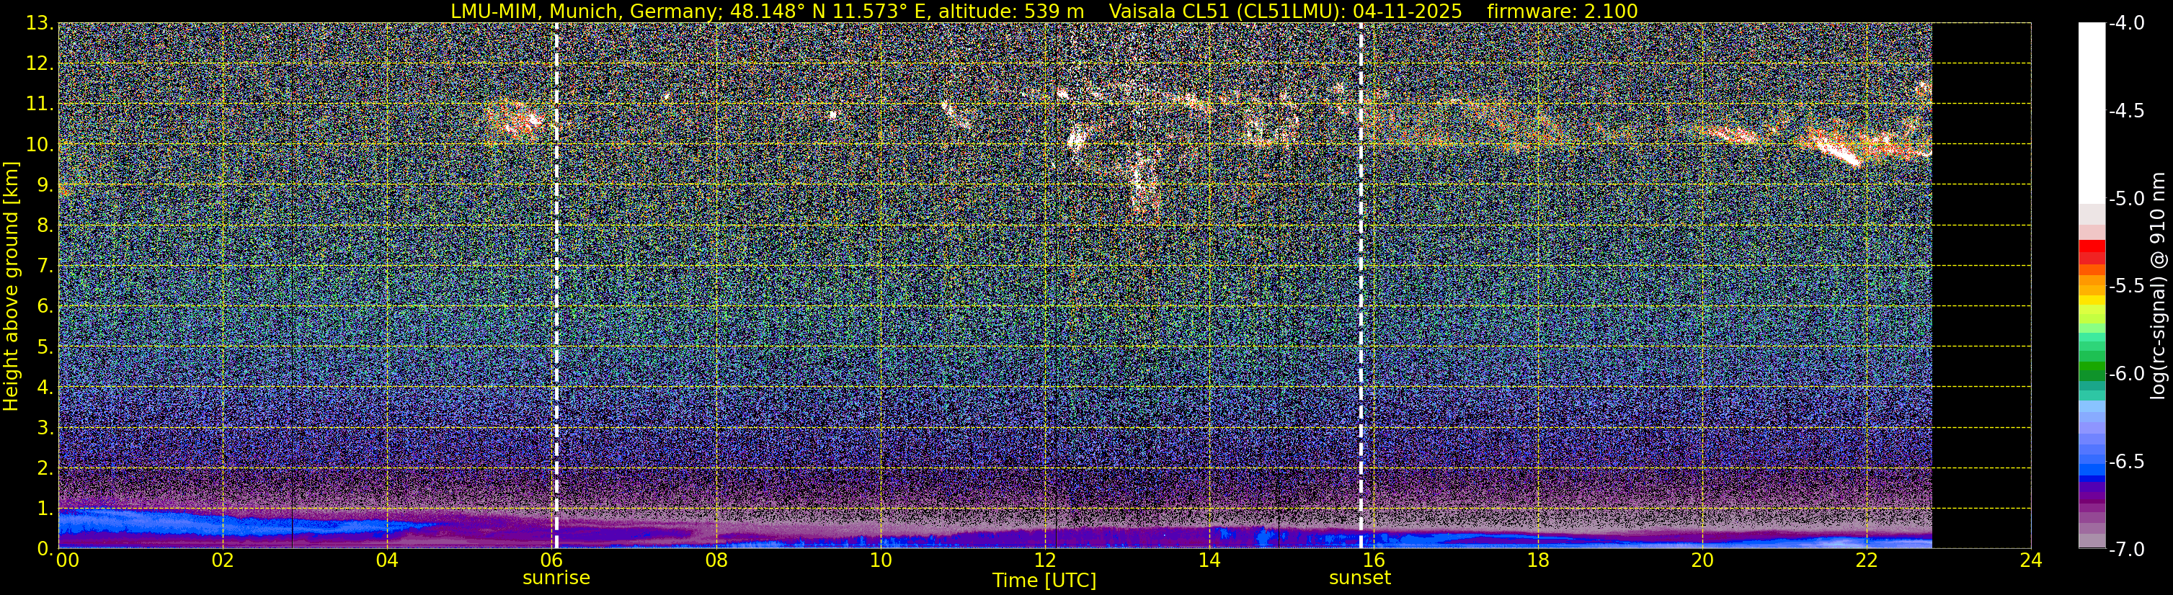Click the sunset label under the time axis
Image resolution: width=2173 pixels, height=595 pixels.
(x=1360, y=578)
